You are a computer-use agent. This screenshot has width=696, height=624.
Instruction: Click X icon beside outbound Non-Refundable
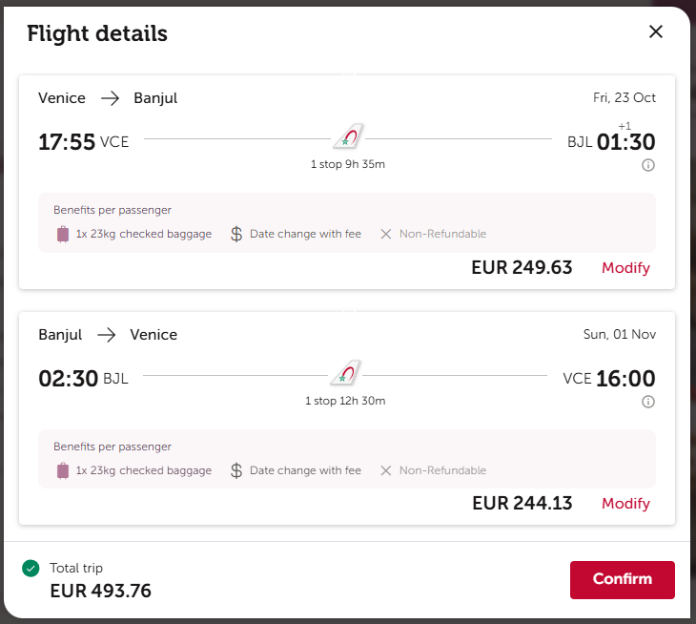point(386,234)
